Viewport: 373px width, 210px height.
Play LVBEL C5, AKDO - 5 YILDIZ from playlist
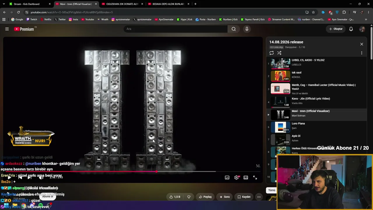coord(316,63)
